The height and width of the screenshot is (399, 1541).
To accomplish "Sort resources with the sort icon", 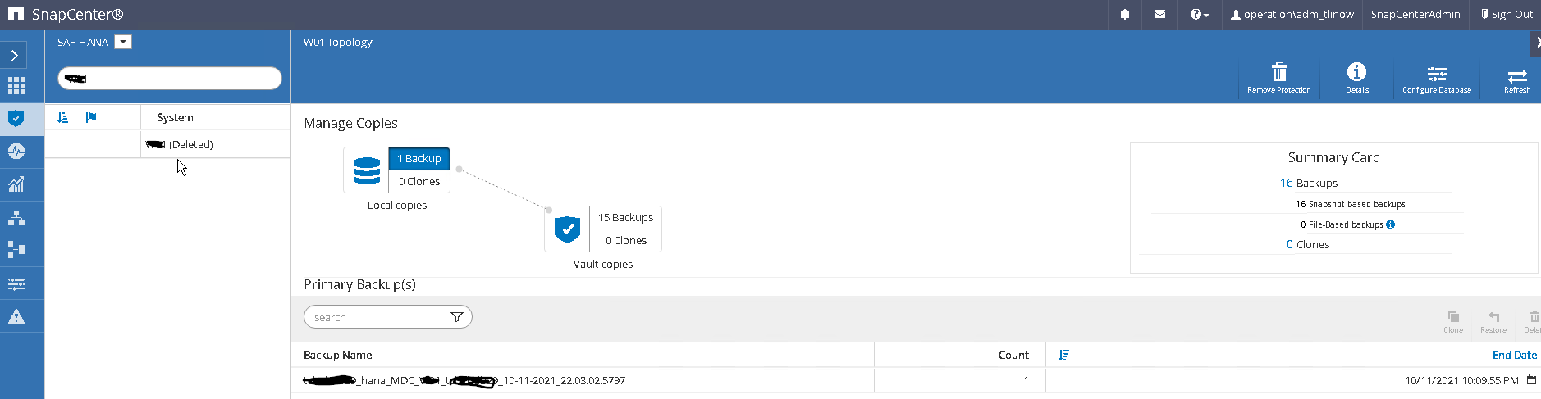I will click(x=63, y=117).
